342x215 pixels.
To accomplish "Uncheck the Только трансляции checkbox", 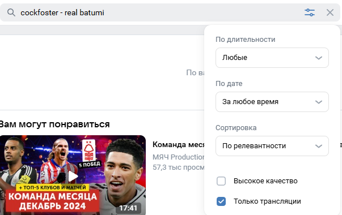I will click(221, 201).
